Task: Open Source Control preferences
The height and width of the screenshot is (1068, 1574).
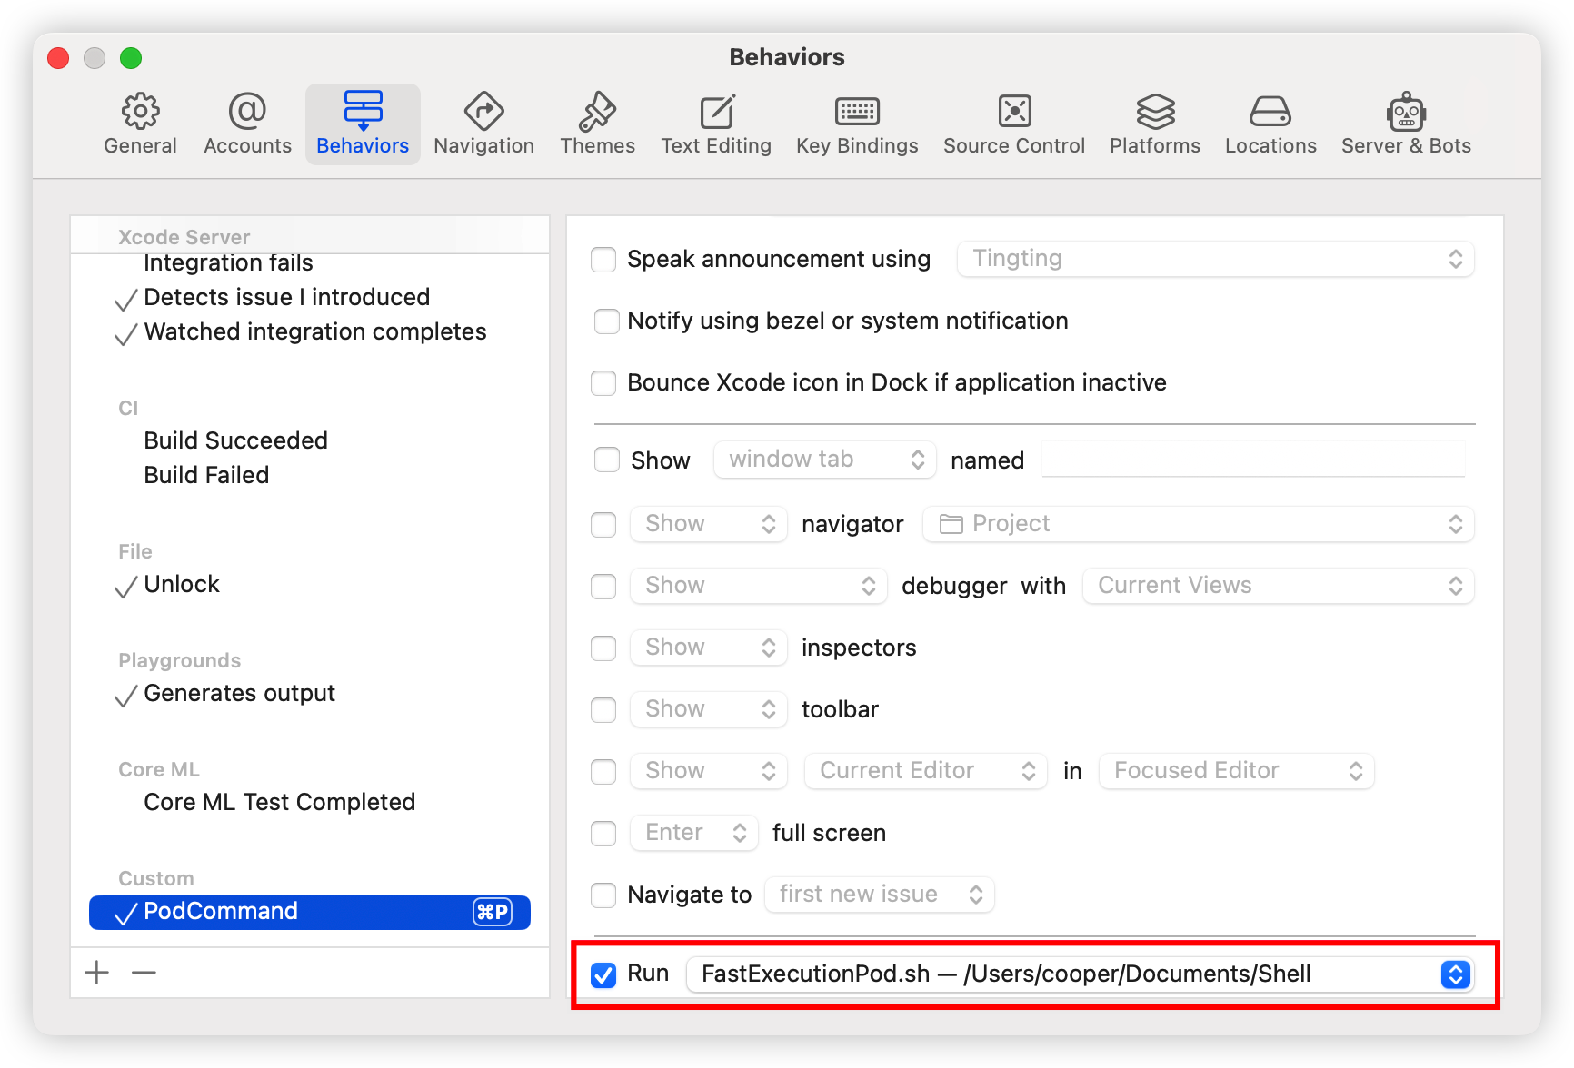Action: click(x=1013, y=123)
